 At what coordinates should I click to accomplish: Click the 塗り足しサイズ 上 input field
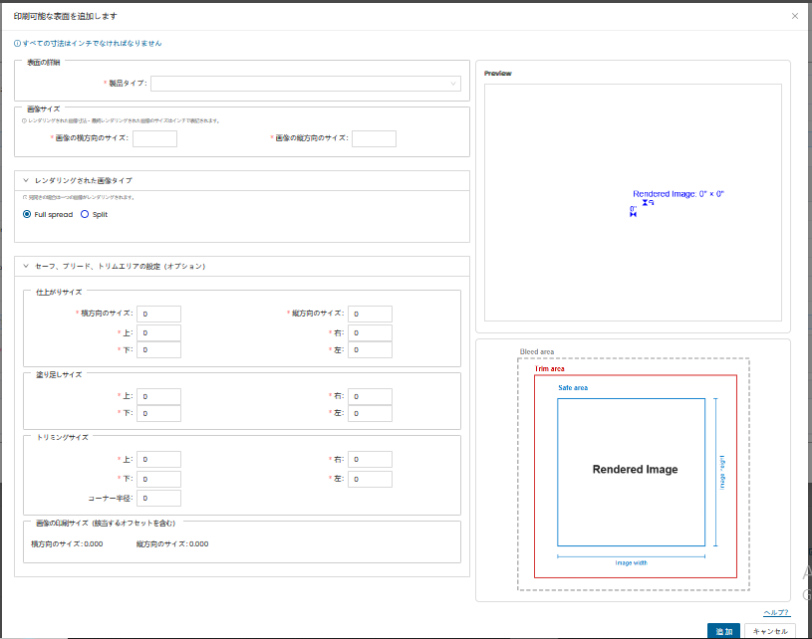coord(159,396)
